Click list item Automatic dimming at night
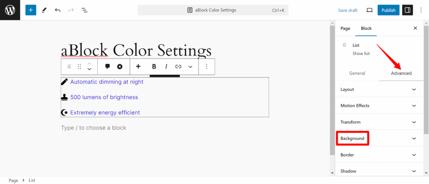The height and width of the screenshot is (184, 429). click(x=107, y=82)
